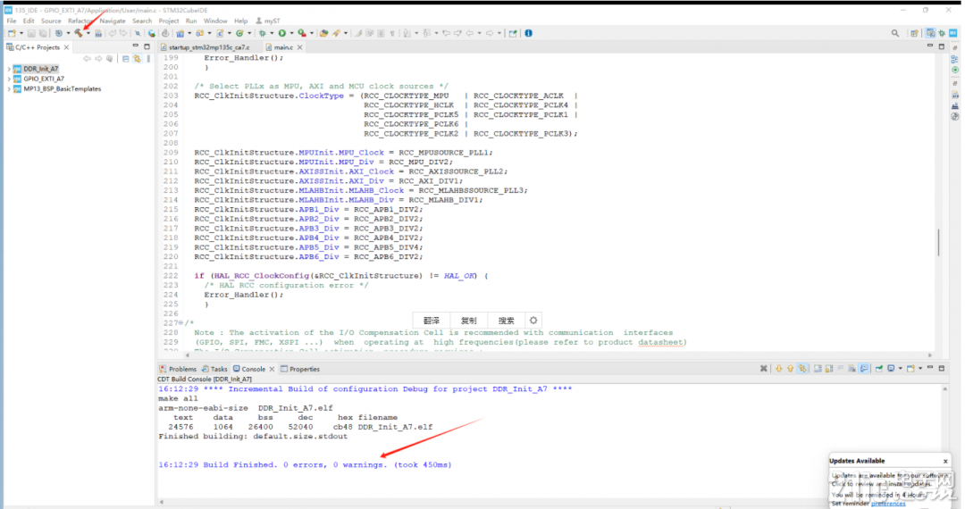The width and height of the screenshot is (965, 509).
Task: Click the down-arrow Next Error console icon
Action: click(778, 369)
